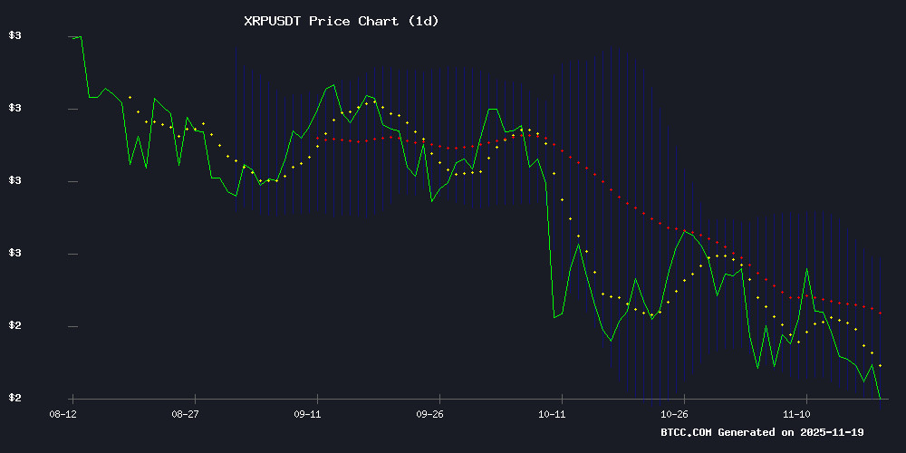Click the 09-11 date tick label
Viewport: 906px width, 453px height.
tap(308, 414)
